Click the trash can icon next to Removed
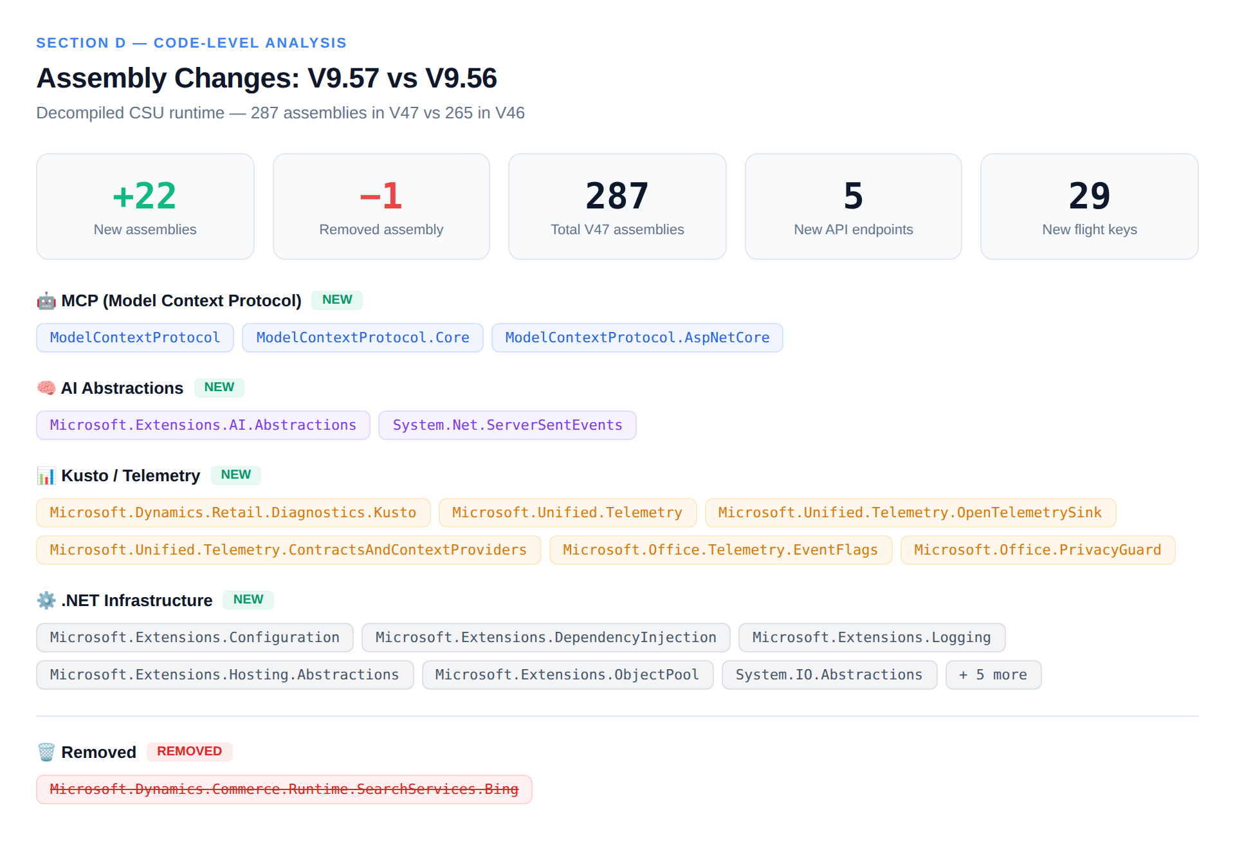Screen dimensions: 1235x866 pyautogui.click(x=46, y=752)
